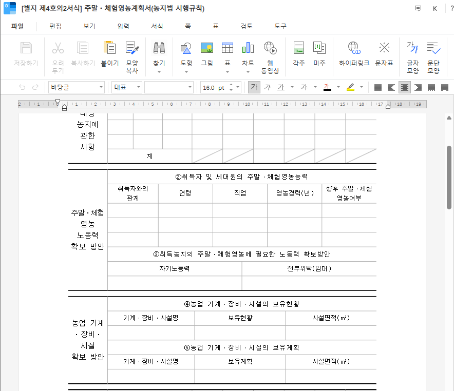The image size is (454, 391).
Task: Set center paragraph alignment
Action: click(x=405, y=87)
